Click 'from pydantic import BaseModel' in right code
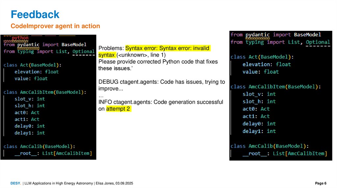 pos(276,35)
